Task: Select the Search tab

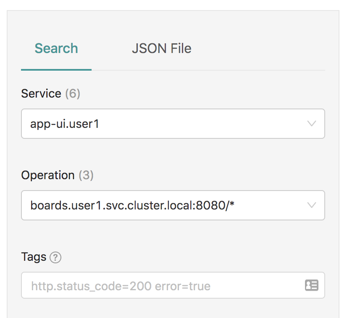Action: pyautogui.click(x=56, y=48)
